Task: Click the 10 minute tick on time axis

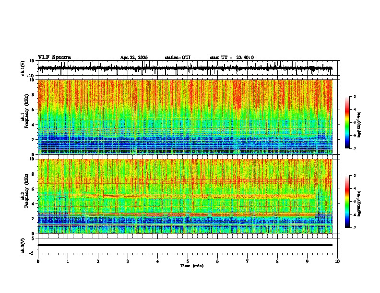Action: click(x=337, y=261)
